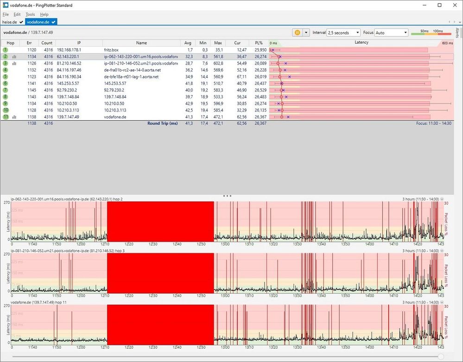Toggle the timeline graph icon on hop 11
Screen dimensions: 463x362
coord(14,117)
